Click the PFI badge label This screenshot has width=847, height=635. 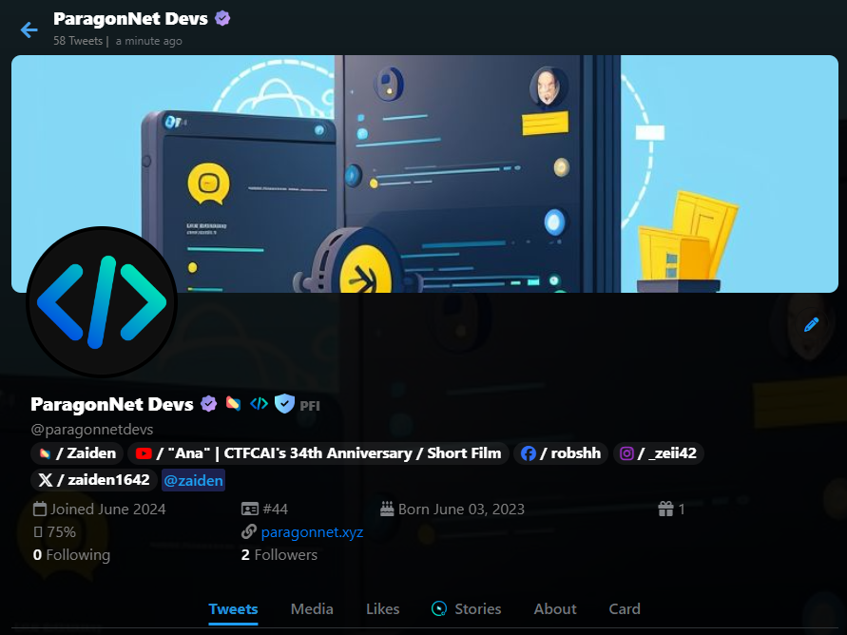coord(310,406)
